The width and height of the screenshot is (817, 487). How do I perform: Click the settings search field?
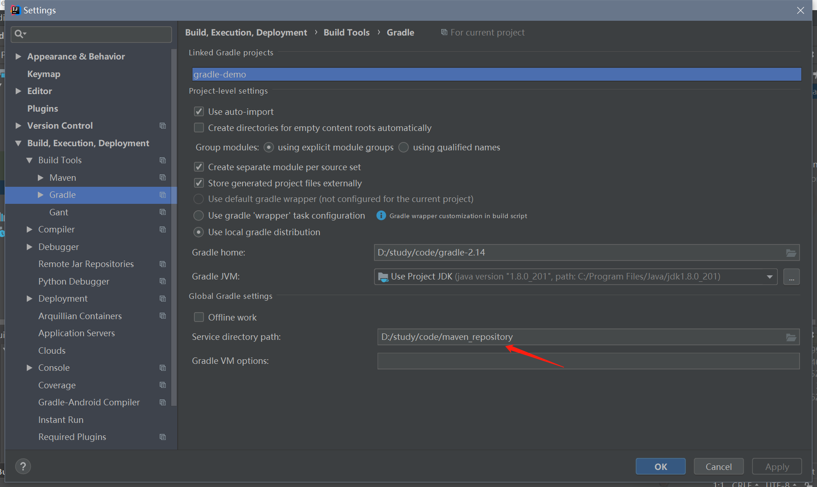pyautogui.click(x=91, y=34)
